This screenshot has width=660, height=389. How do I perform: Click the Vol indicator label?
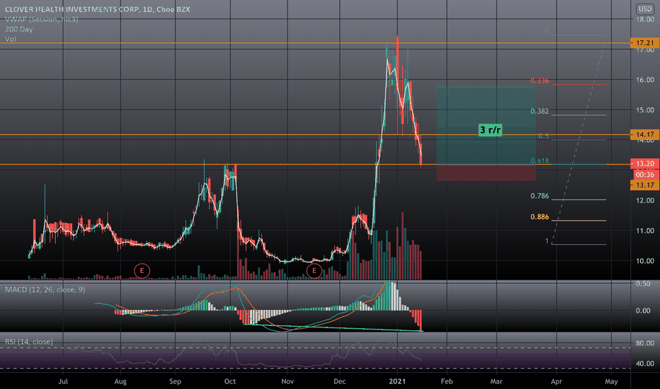[x=11, y=39]
